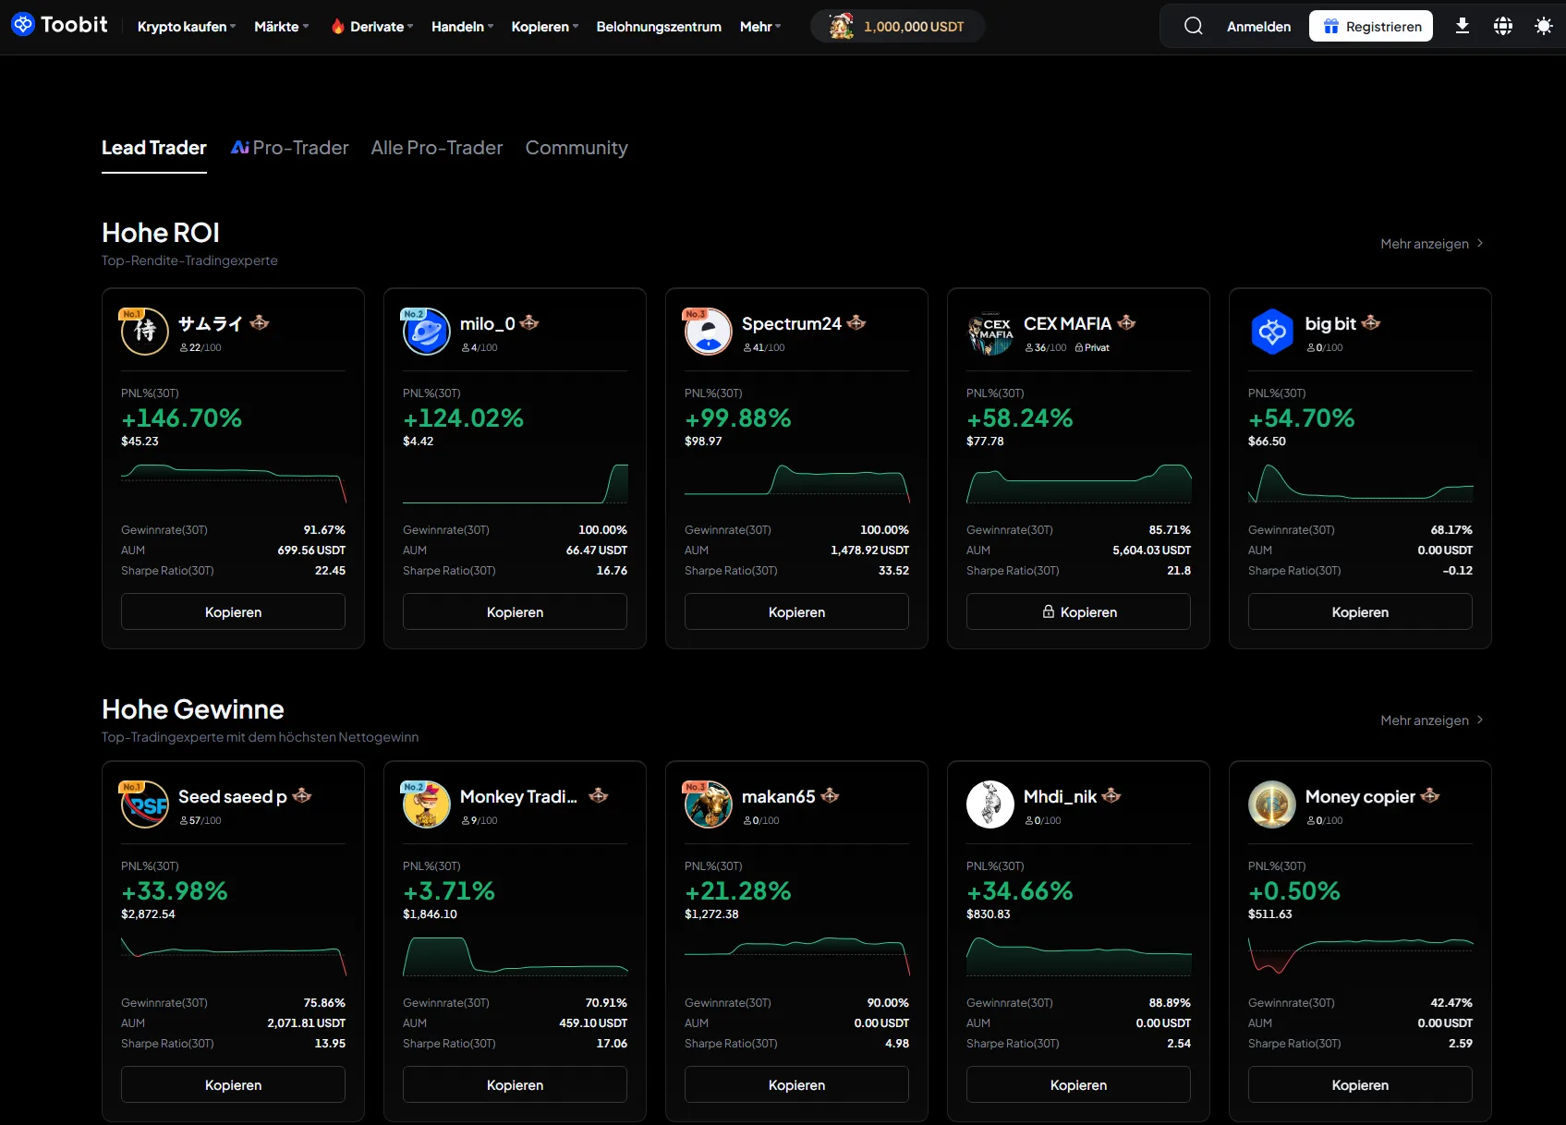
Task: Click the fire icon beside Derivate
Action: [x=338, y=26]
